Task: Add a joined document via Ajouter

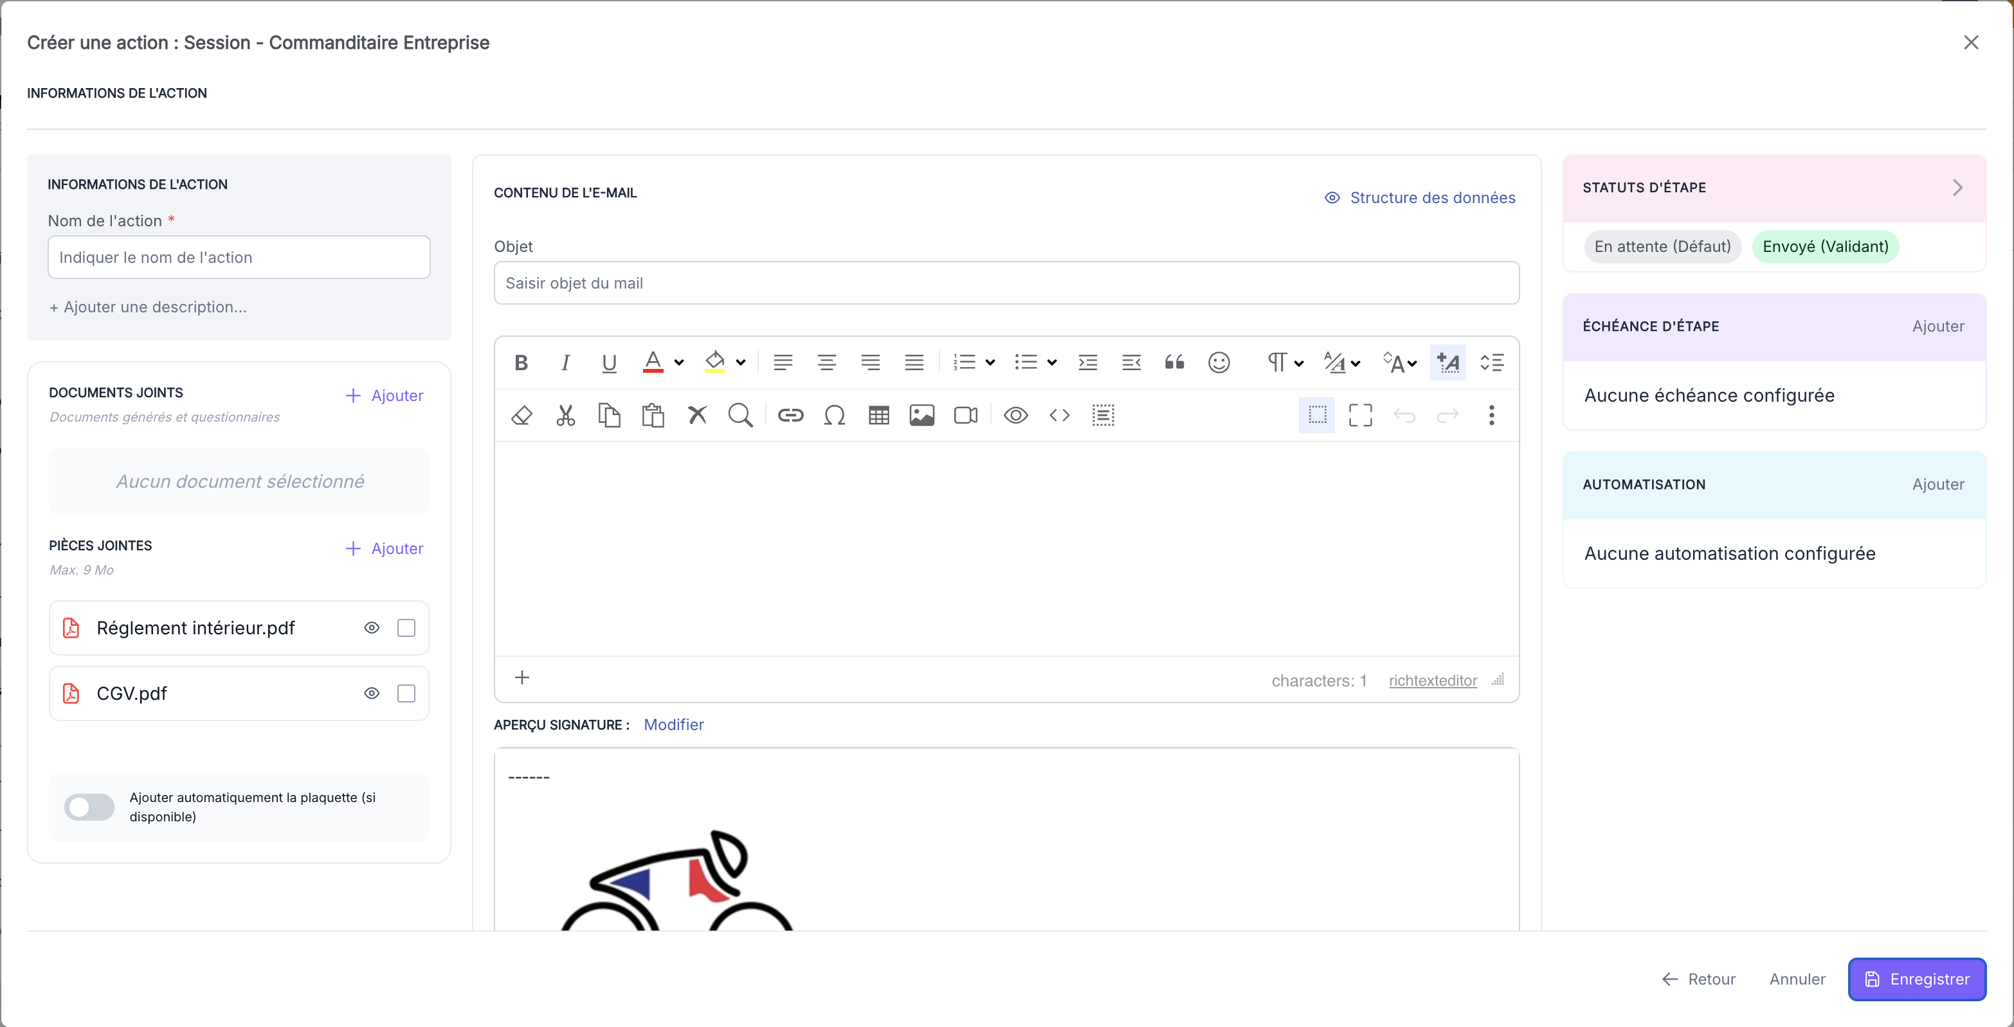Action: (x=385, y=395)
